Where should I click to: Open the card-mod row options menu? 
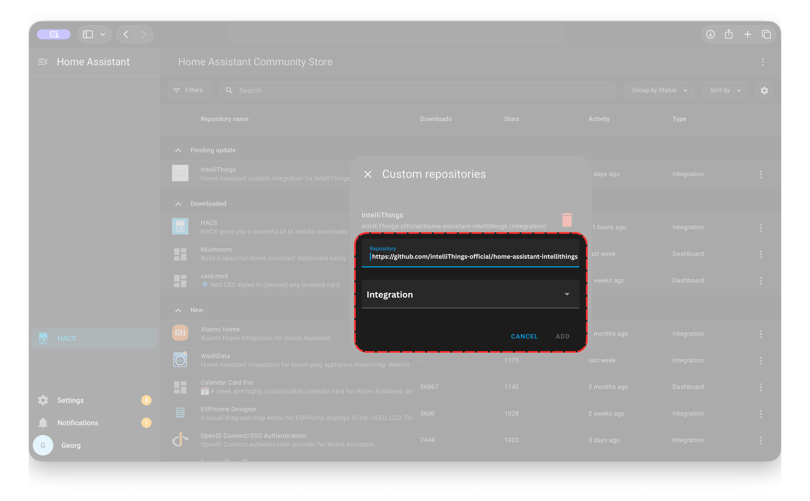click(x=761, y=281)
